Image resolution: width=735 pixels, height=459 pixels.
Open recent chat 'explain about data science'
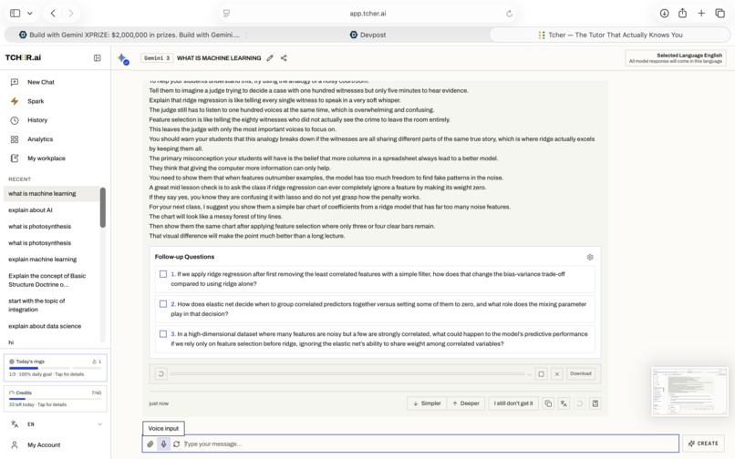[x=45, y=326]
